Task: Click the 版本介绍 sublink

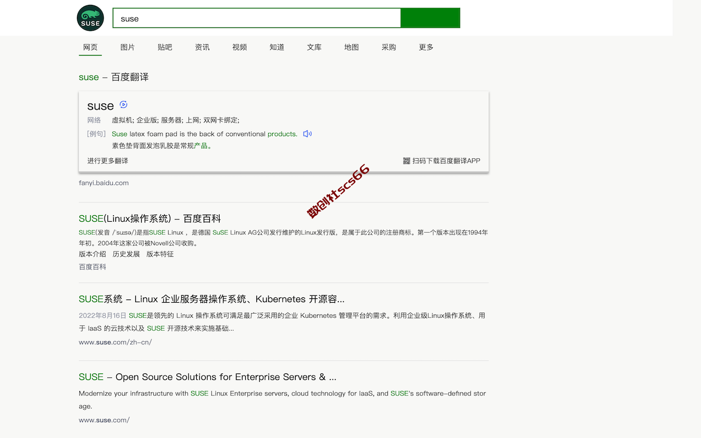Action: click(93, 254)
